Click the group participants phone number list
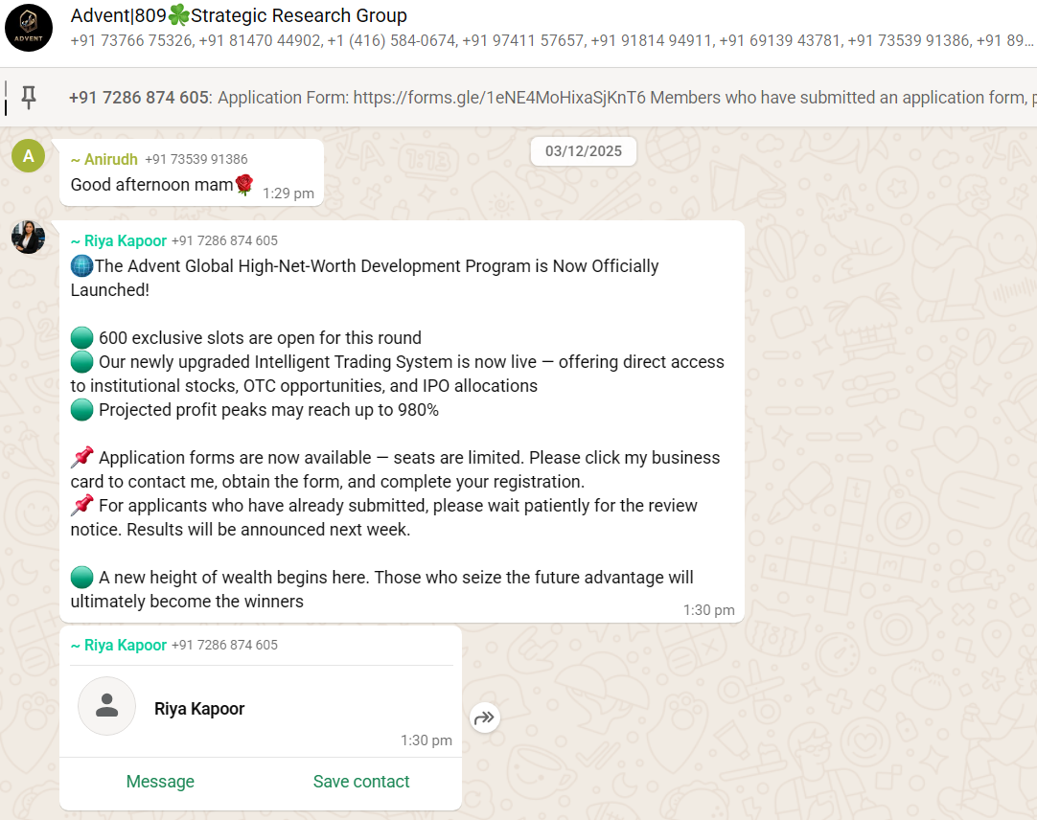Viewport: 1037px width, 820px height. 551,41
